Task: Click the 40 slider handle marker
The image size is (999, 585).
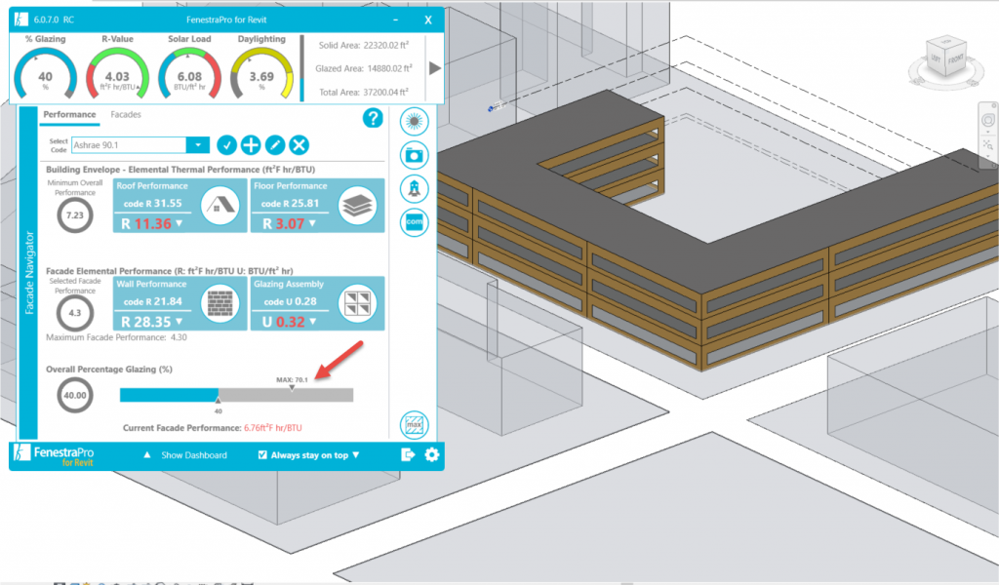Action: tap(218, 400)
